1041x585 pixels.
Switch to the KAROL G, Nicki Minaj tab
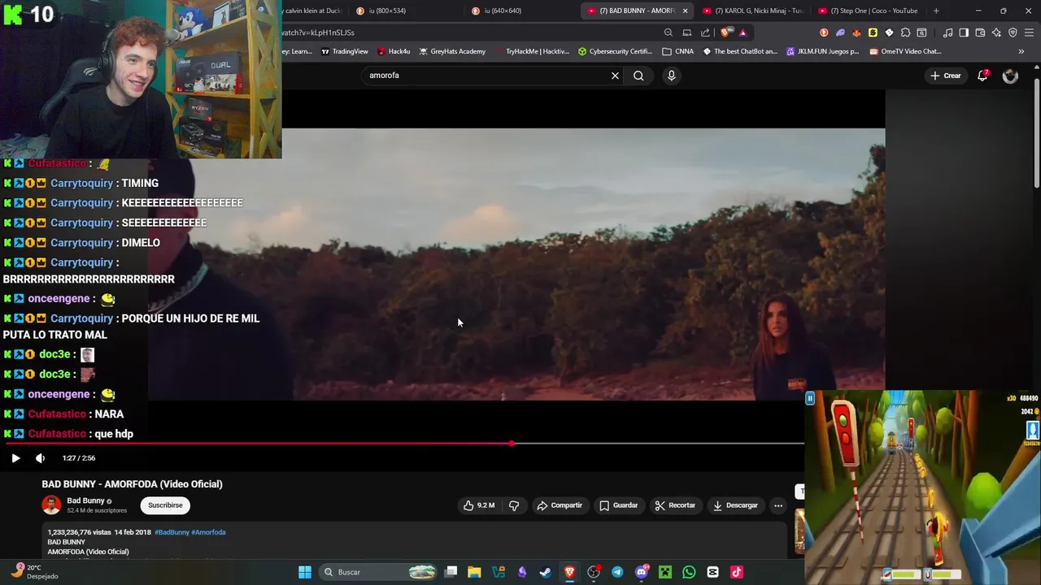point(752,11)
